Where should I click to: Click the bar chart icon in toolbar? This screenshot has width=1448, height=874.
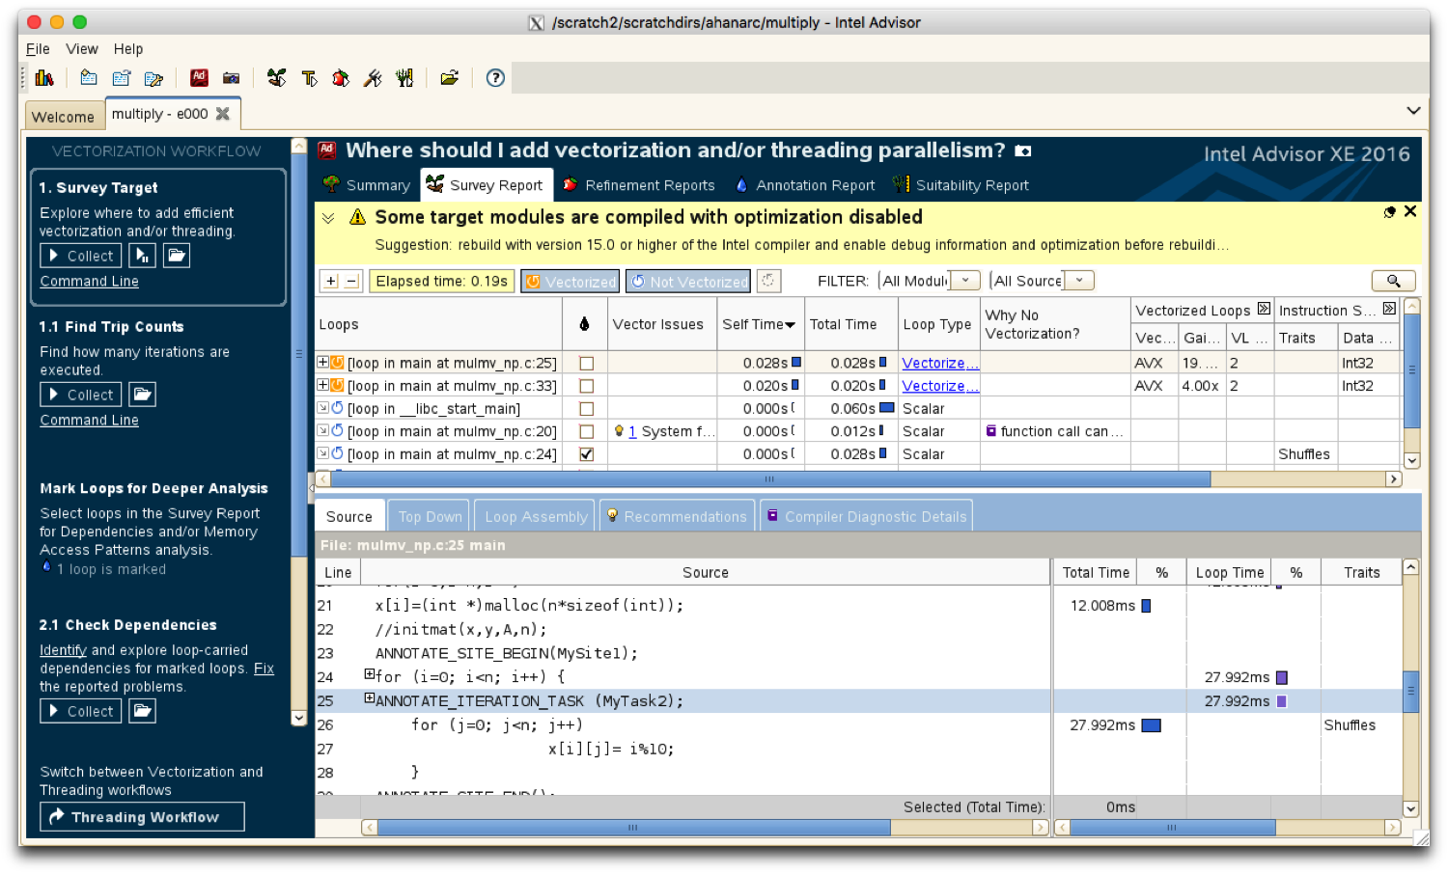coord(44,78)
